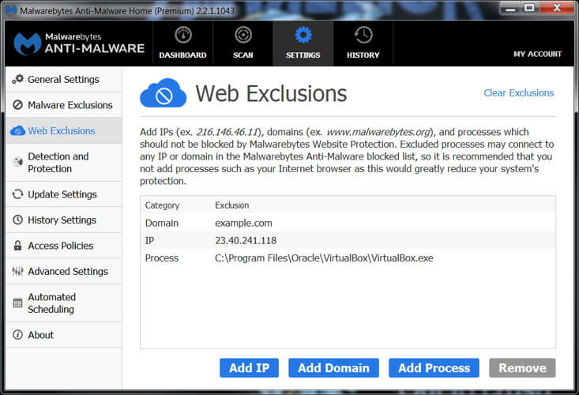
Task: Click the Update Settings refresh icon
Action: click(17, 194)
